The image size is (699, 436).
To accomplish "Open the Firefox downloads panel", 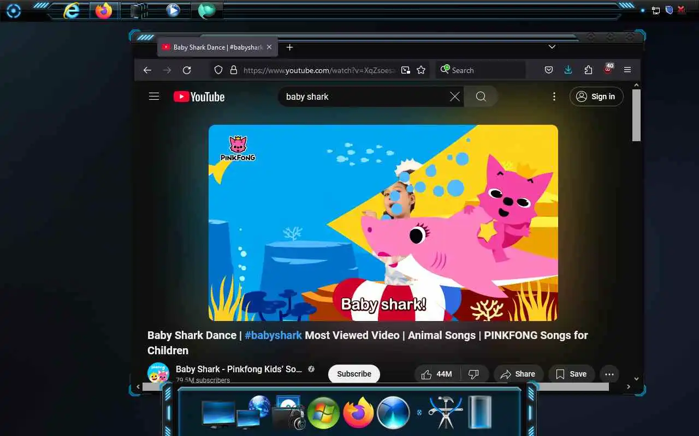I will (568, 70).
